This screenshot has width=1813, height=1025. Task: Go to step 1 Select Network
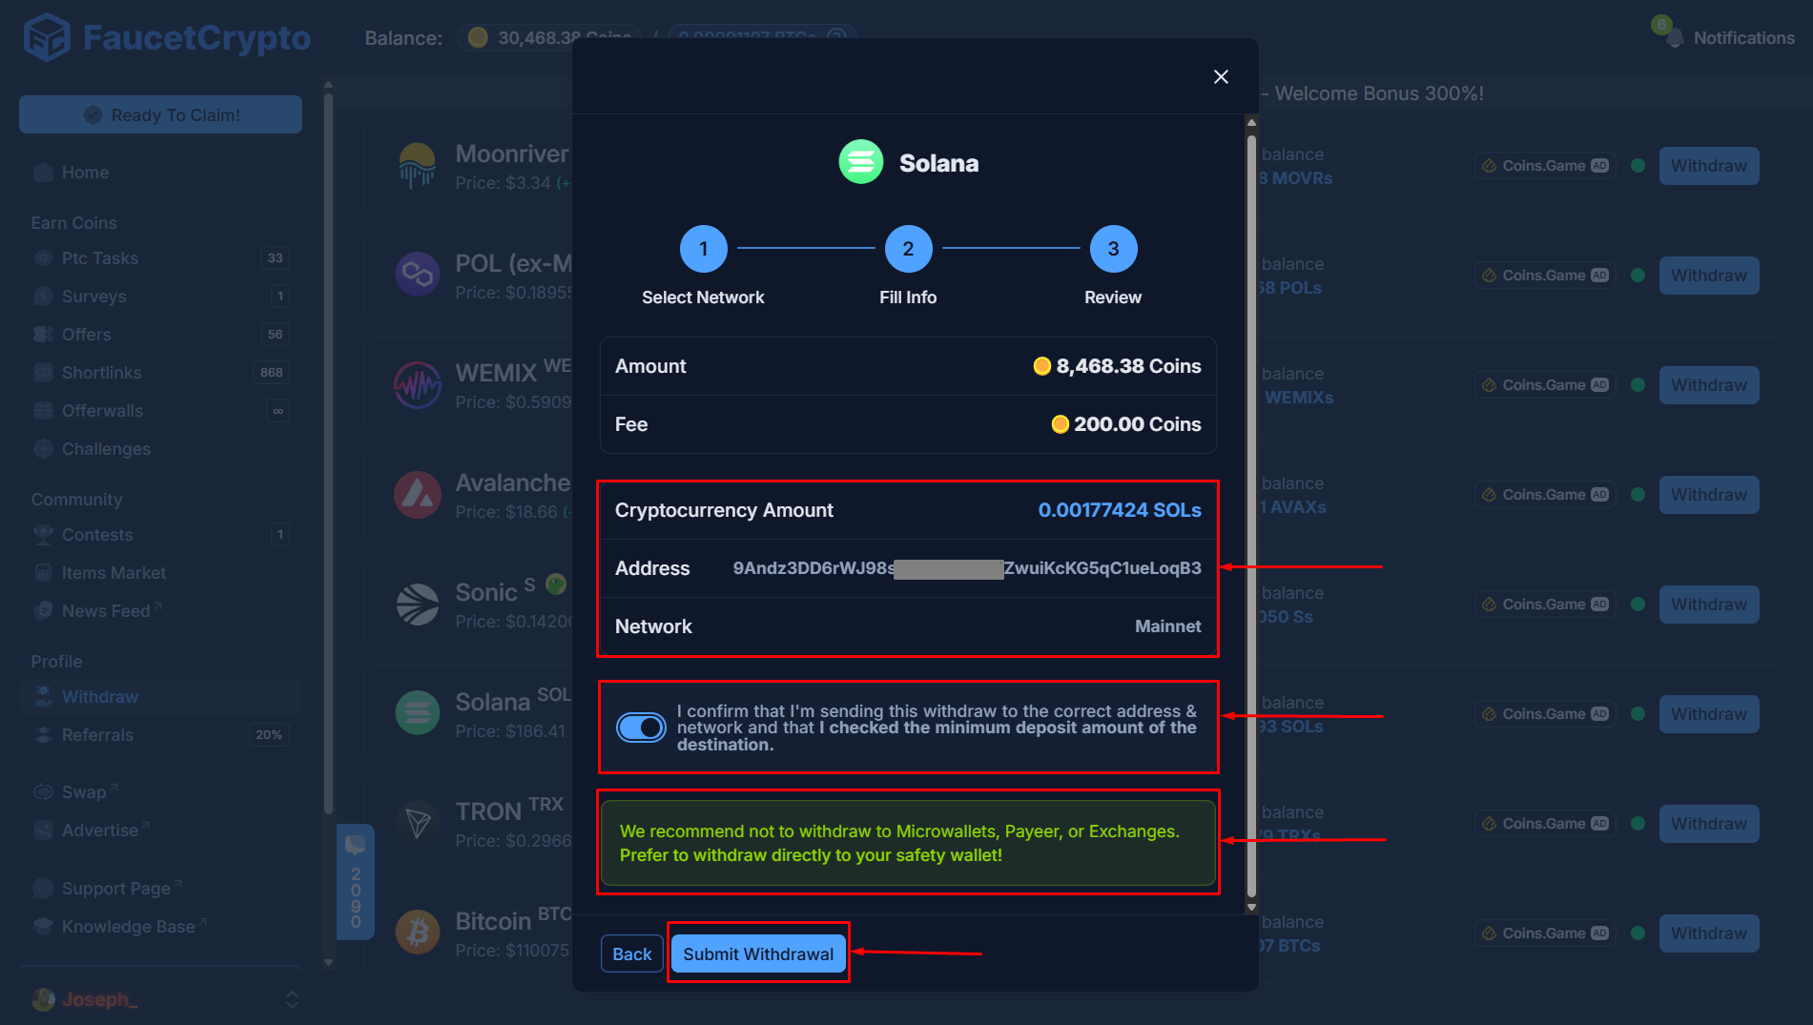(x=703, y=249)
